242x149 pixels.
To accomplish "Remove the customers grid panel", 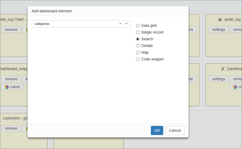I will click(11, 128).
